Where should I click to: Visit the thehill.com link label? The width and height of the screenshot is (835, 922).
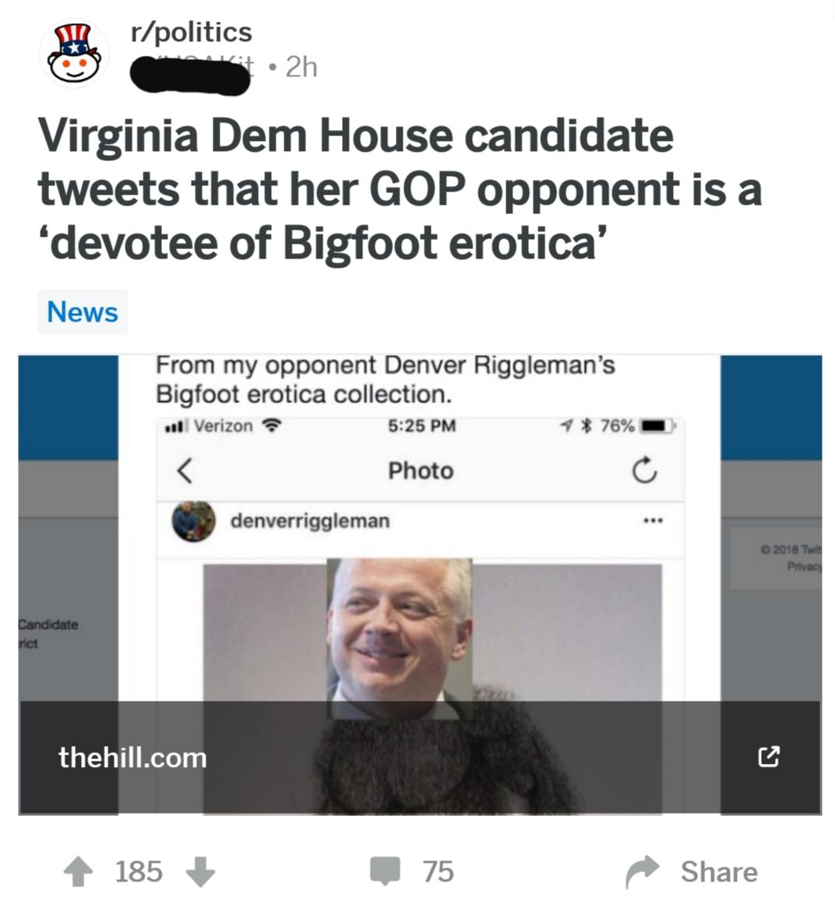133,758
